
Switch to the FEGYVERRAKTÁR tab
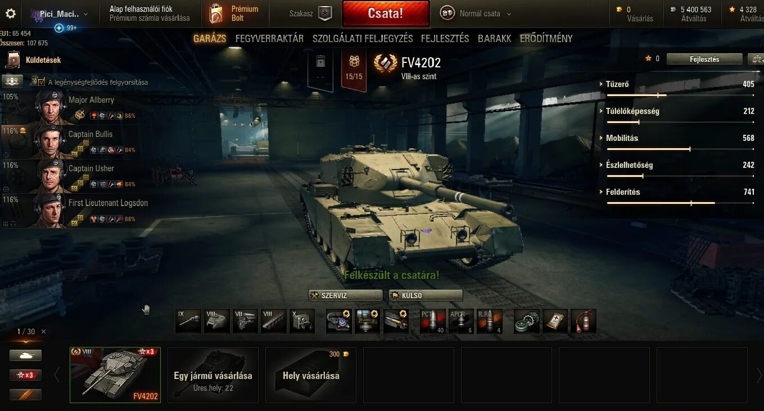[269, 39]
